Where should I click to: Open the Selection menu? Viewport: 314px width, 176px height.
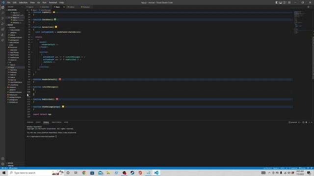[x=23, y=2]
